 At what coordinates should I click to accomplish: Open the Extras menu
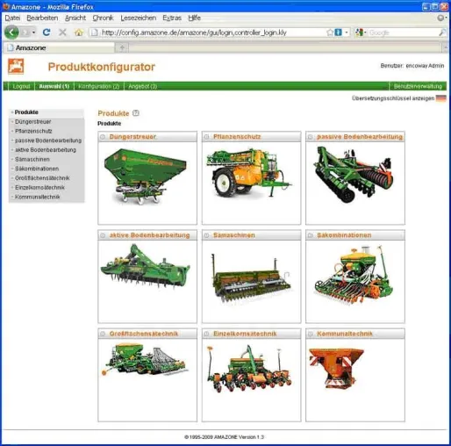click(172, 18)
